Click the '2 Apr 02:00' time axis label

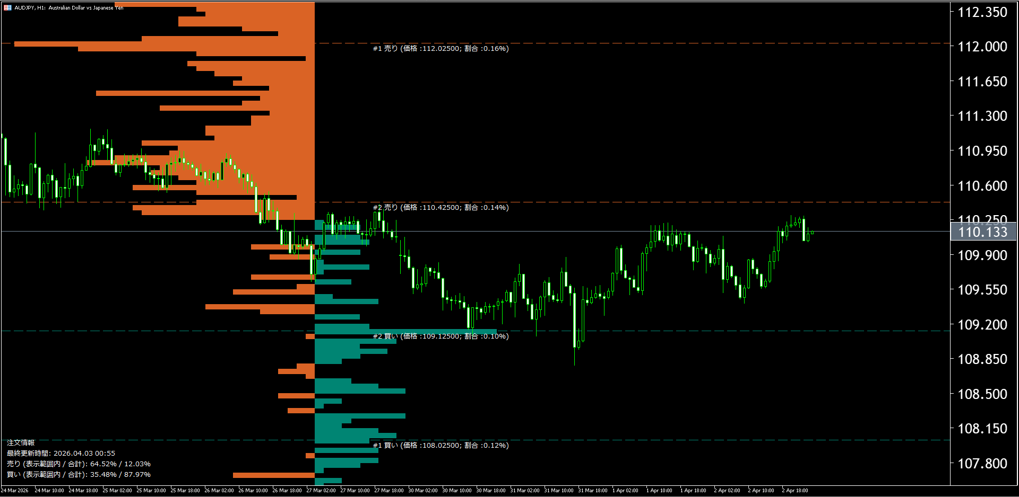tap(727, 491)
